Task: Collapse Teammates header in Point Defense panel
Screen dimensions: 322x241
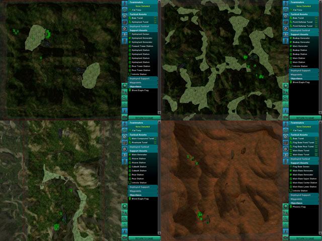Action: 304,2
